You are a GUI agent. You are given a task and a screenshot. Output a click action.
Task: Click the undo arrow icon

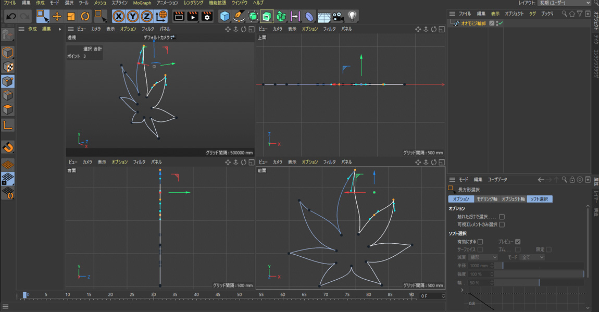point(10,17)
